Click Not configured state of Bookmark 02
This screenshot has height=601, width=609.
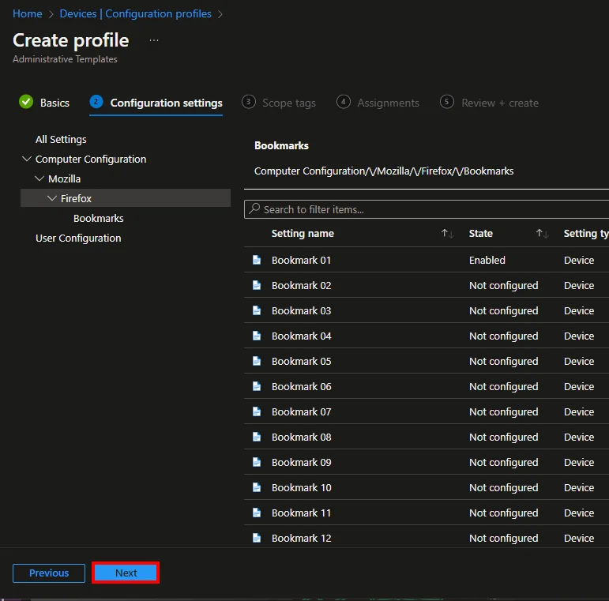click(504, 285)
